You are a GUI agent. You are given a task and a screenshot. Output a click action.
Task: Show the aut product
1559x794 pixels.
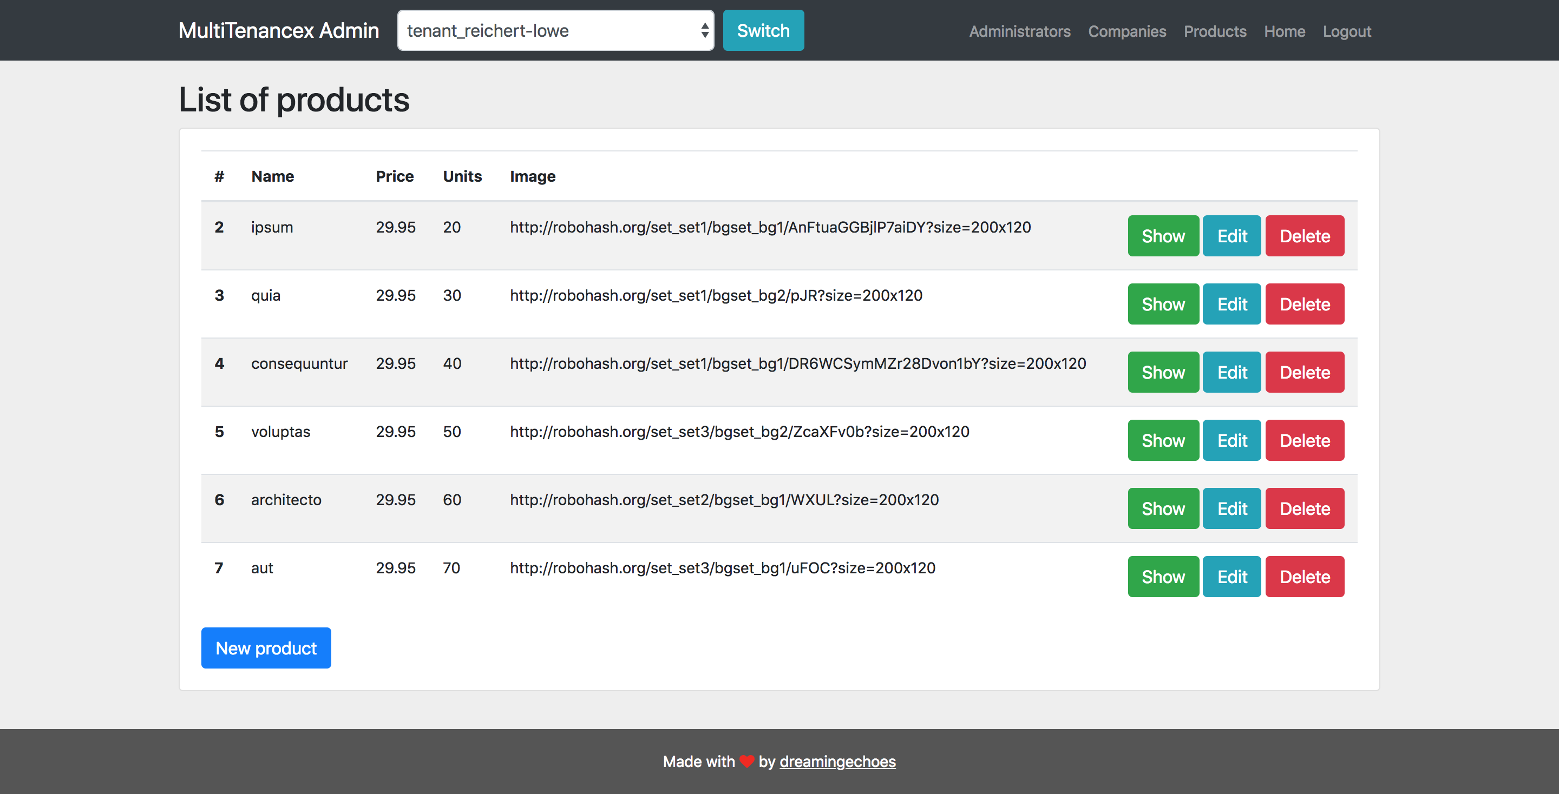click(x=1163, y=577)
